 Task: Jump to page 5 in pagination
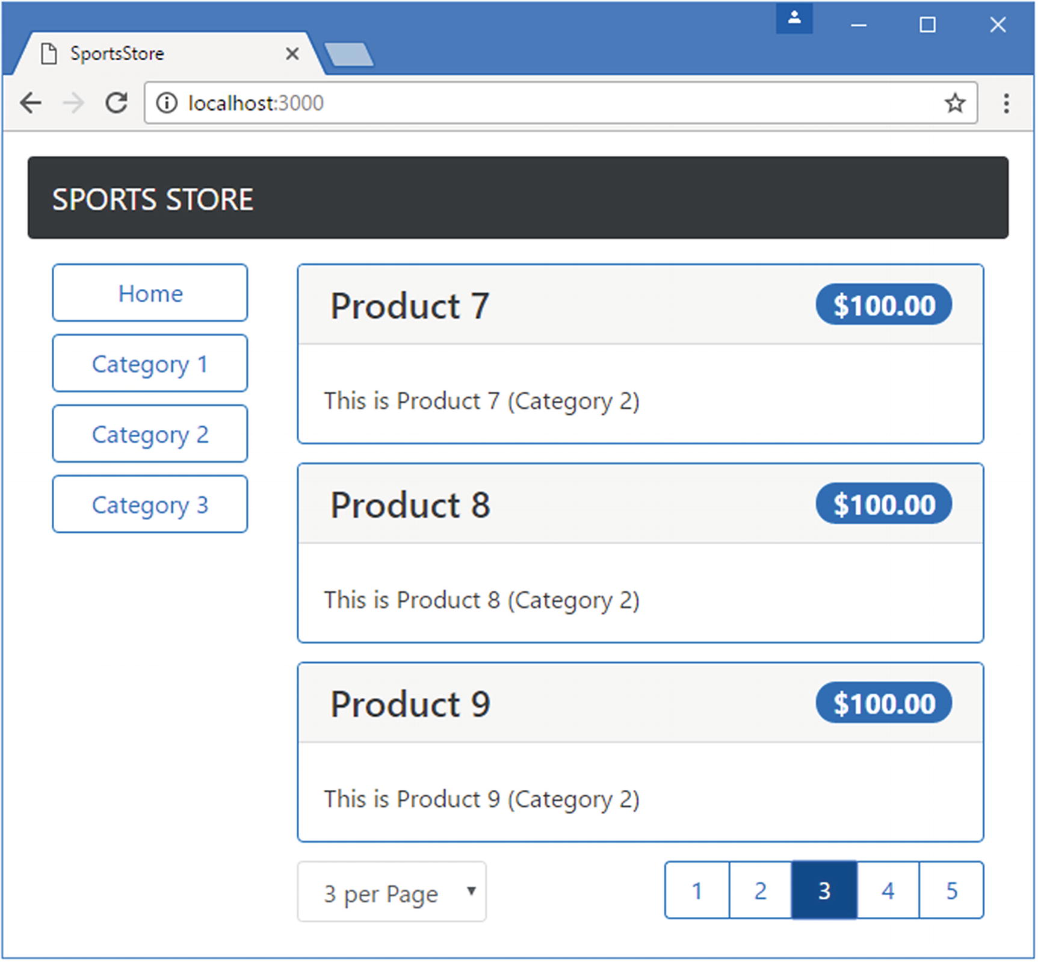pyautogui.click(x=951, y=890)
